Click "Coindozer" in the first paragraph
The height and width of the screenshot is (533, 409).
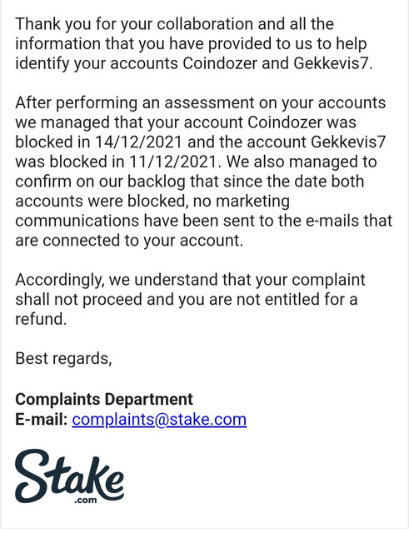220,63
